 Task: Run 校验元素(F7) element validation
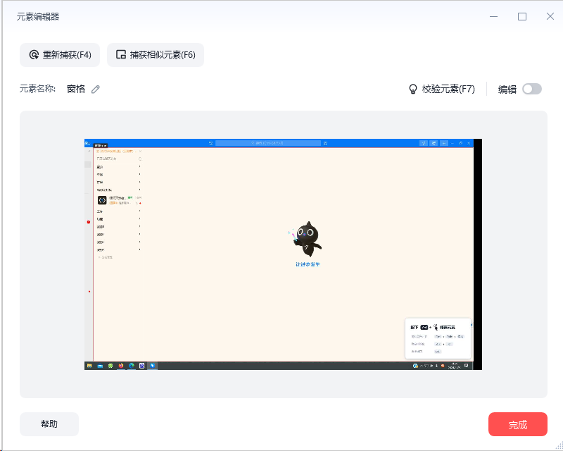click(442, 89)
